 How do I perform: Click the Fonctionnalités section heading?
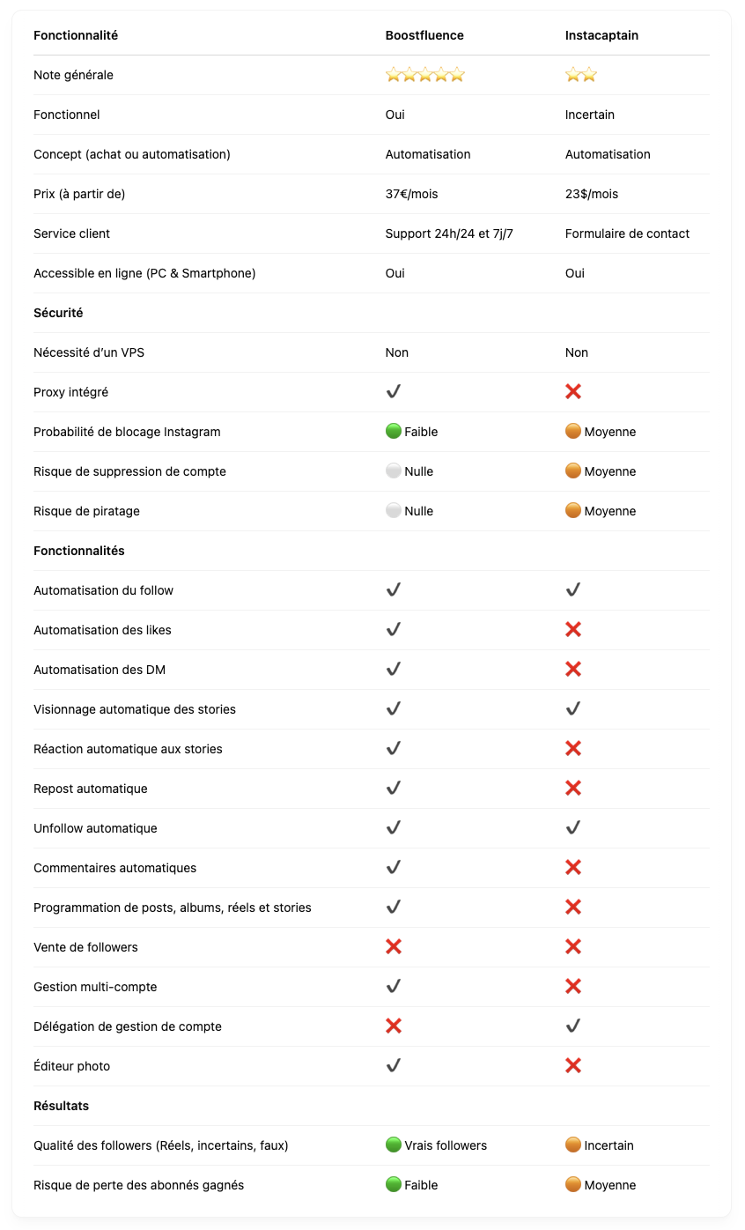pos(79,551)
